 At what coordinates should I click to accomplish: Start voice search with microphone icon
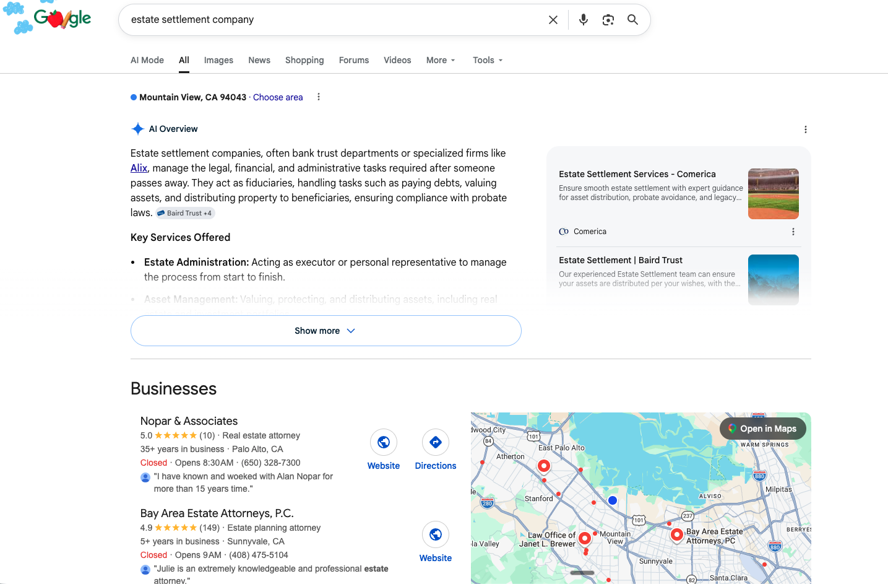coord(584,20)
